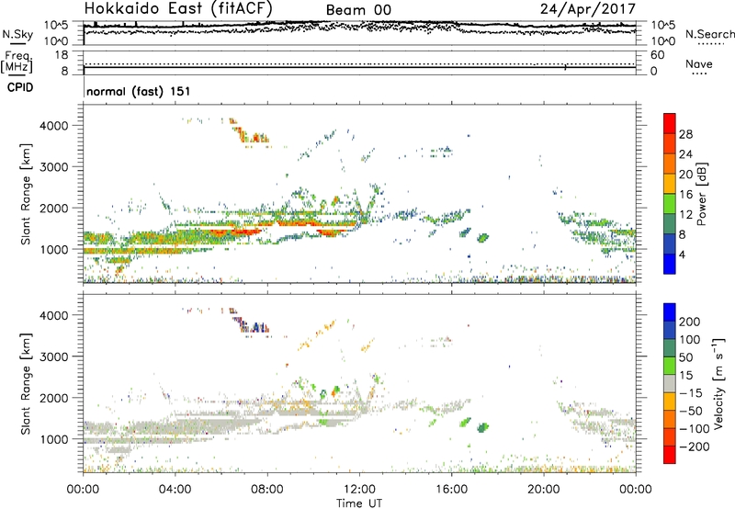Viewport: 735px width, 509px height.
Task: Click the '18' frequency axis value
Action: pos(62,55)
